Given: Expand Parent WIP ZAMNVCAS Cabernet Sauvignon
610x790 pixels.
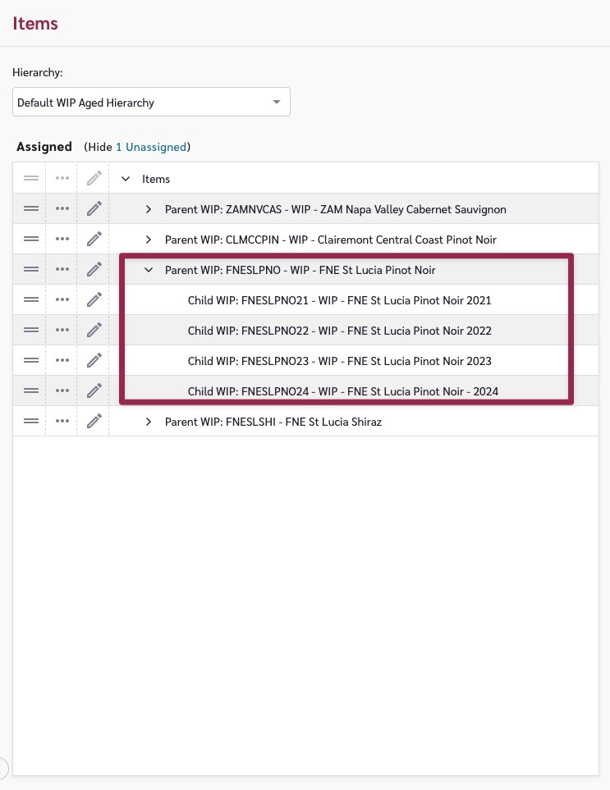Looking at the screenshot, I should click(149, 209).
